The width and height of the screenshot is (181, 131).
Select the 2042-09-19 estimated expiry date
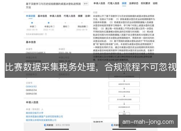[x=82, y=30]
